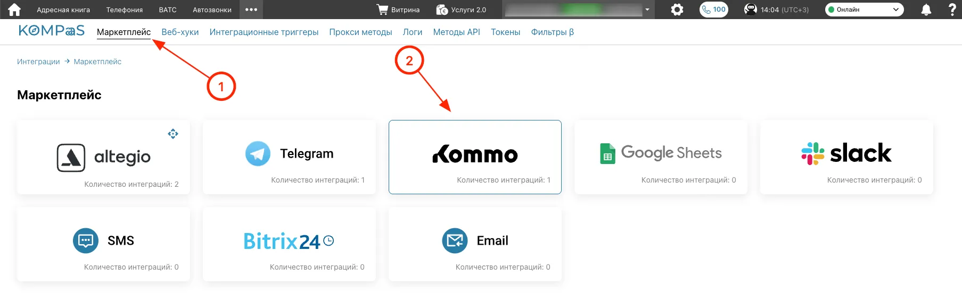Click the KOMPaaS logo
The height and width of the screenshot is (302, 962).
52,31
